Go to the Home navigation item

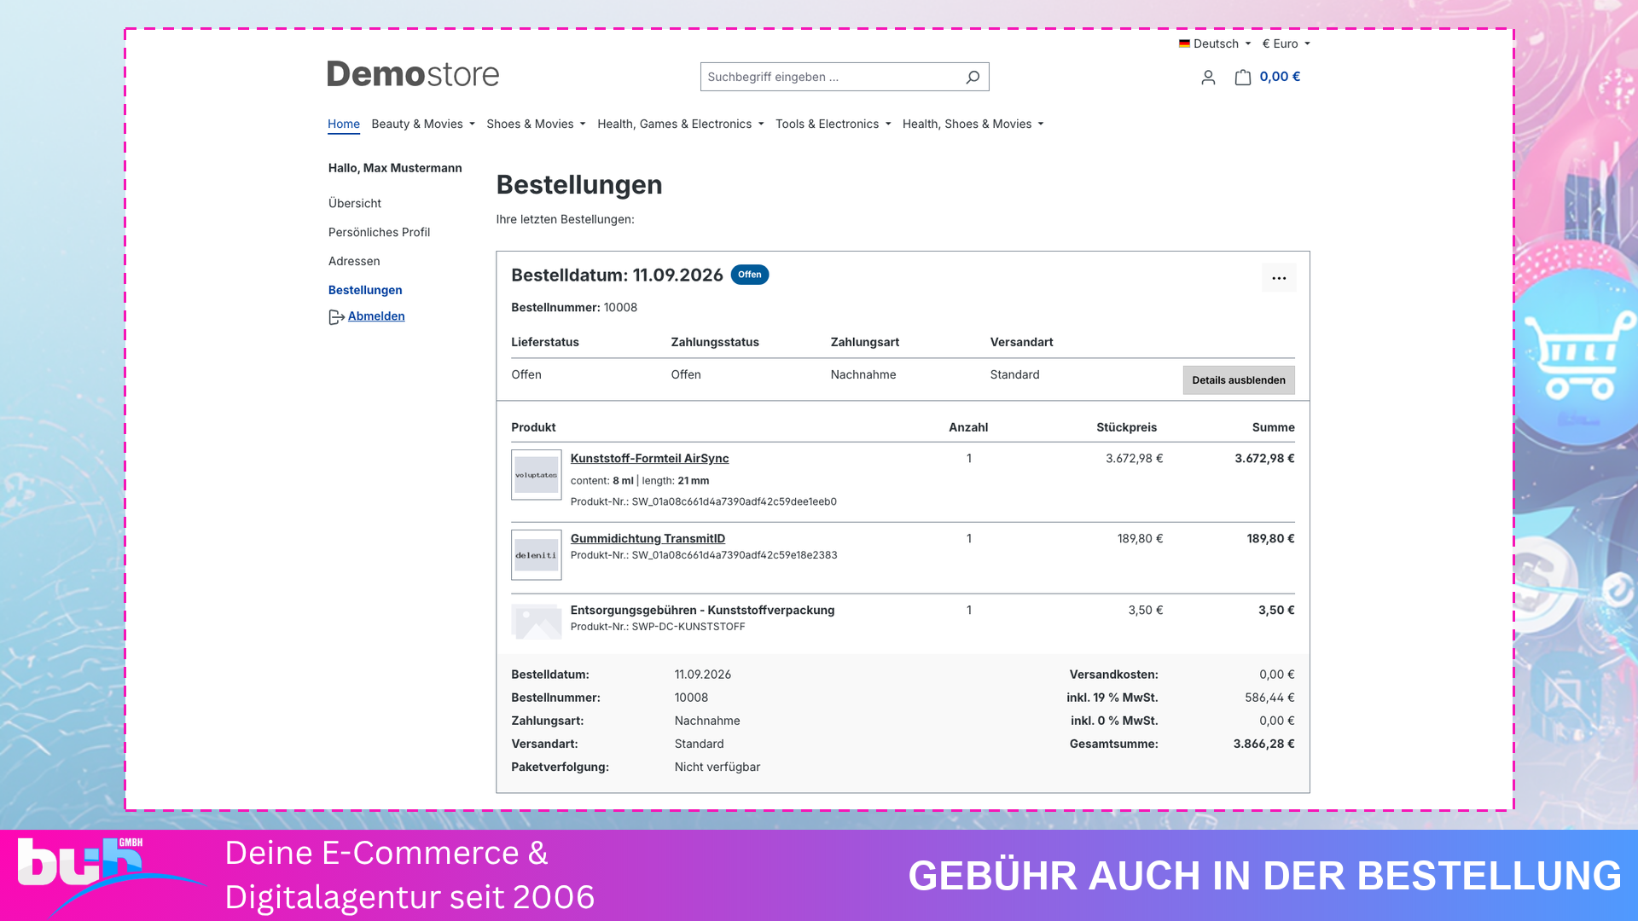(x=344, y=125)
